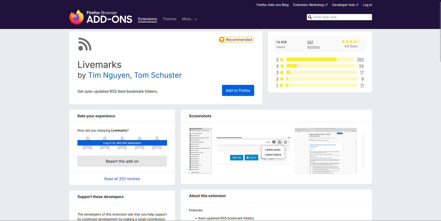Open the More… dropdown menu
441x221 pixels.
point(189,19)
